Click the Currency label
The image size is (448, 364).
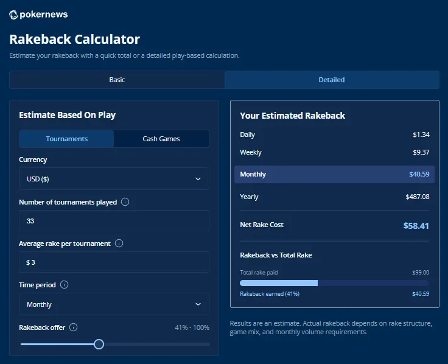pos(33,159)
